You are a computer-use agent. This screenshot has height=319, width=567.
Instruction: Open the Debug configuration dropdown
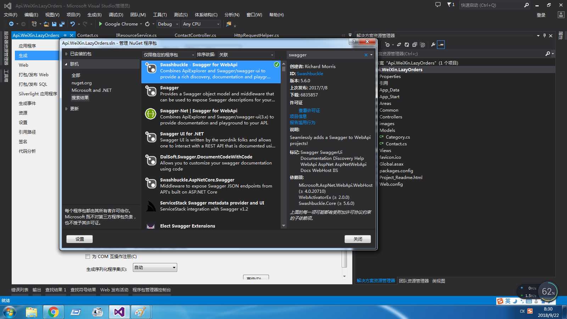168,24
